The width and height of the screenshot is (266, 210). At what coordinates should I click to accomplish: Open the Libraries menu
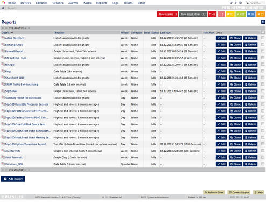tap(41, 3)
